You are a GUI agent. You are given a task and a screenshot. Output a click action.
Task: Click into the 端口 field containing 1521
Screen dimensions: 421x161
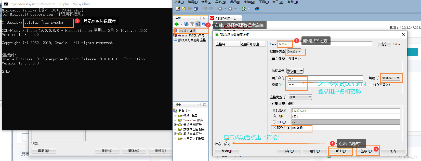coord(346,116)
